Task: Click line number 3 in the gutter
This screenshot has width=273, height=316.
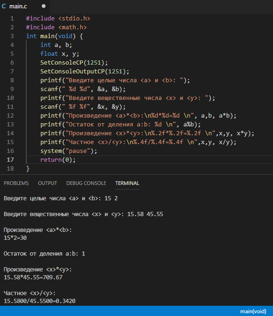Action: (x=12, y=36)
